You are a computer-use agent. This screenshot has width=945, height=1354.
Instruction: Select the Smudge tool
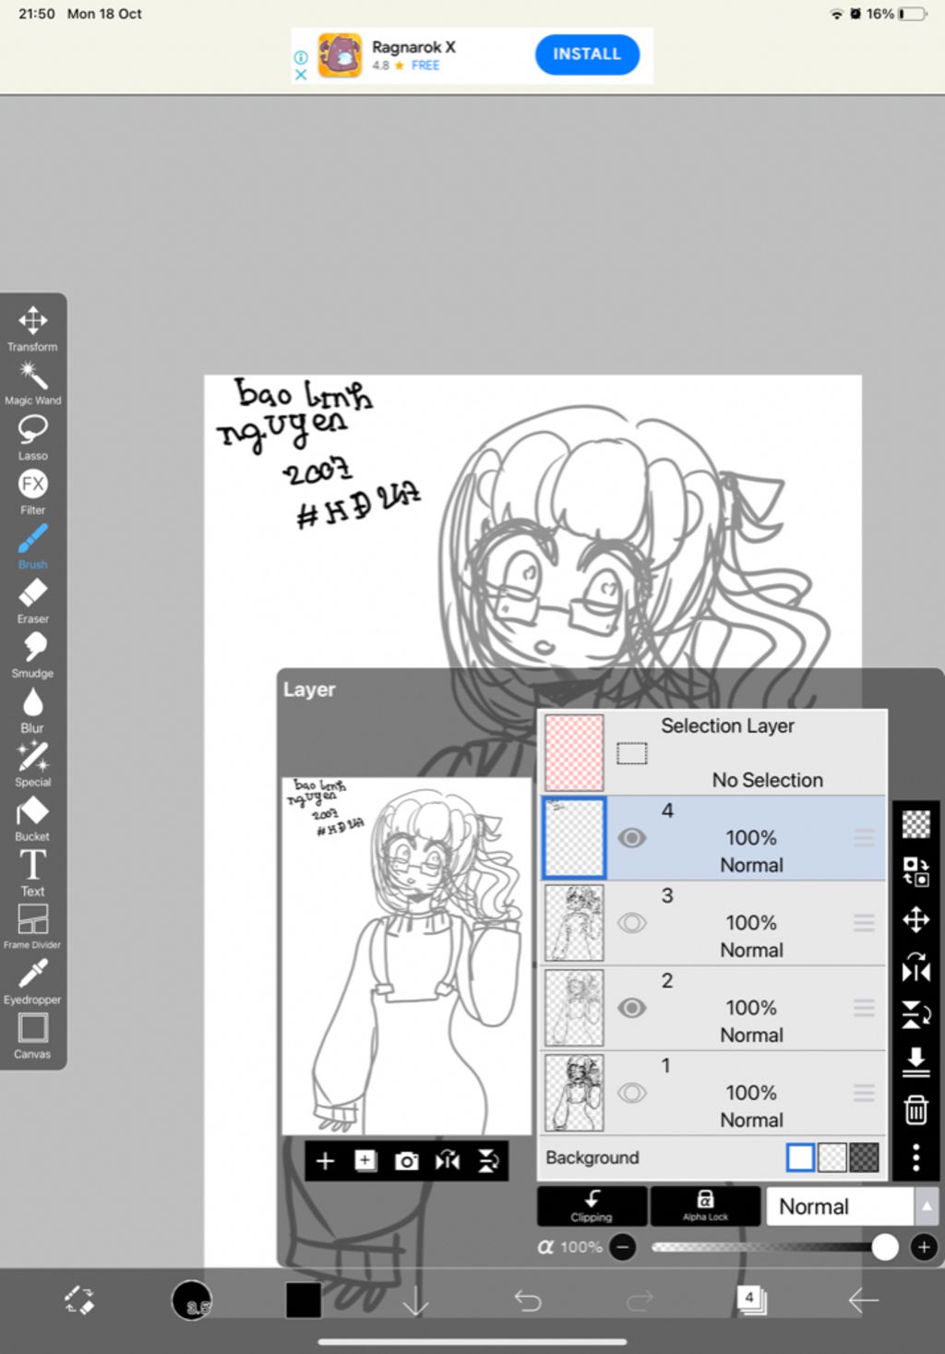coord(32,655)
